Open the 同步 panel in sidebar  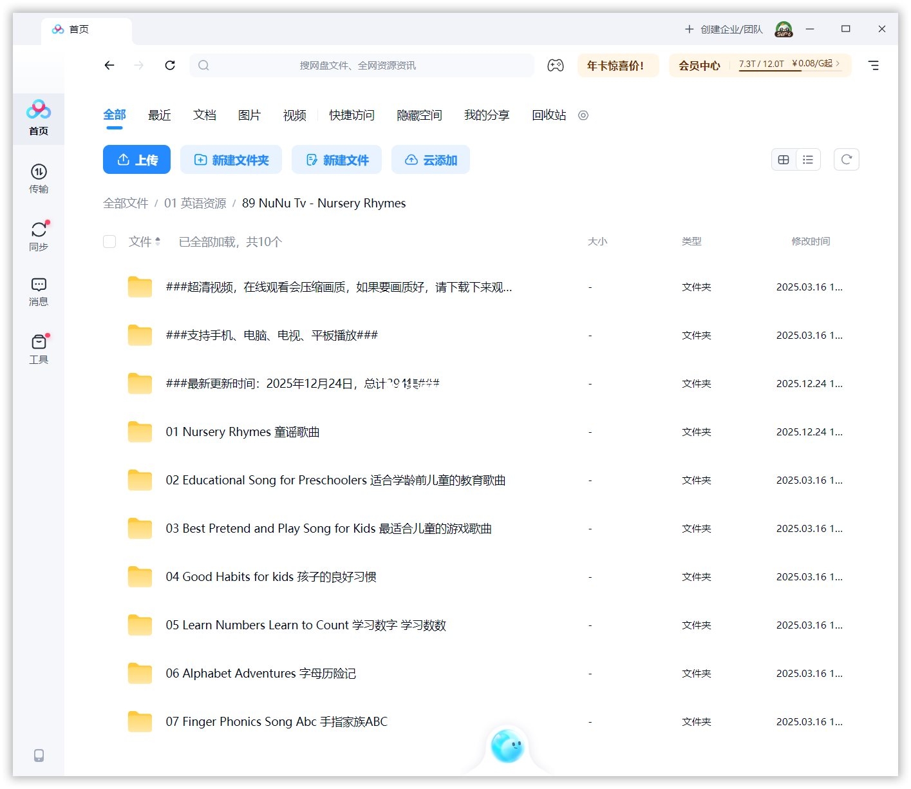tap(39, 235)
